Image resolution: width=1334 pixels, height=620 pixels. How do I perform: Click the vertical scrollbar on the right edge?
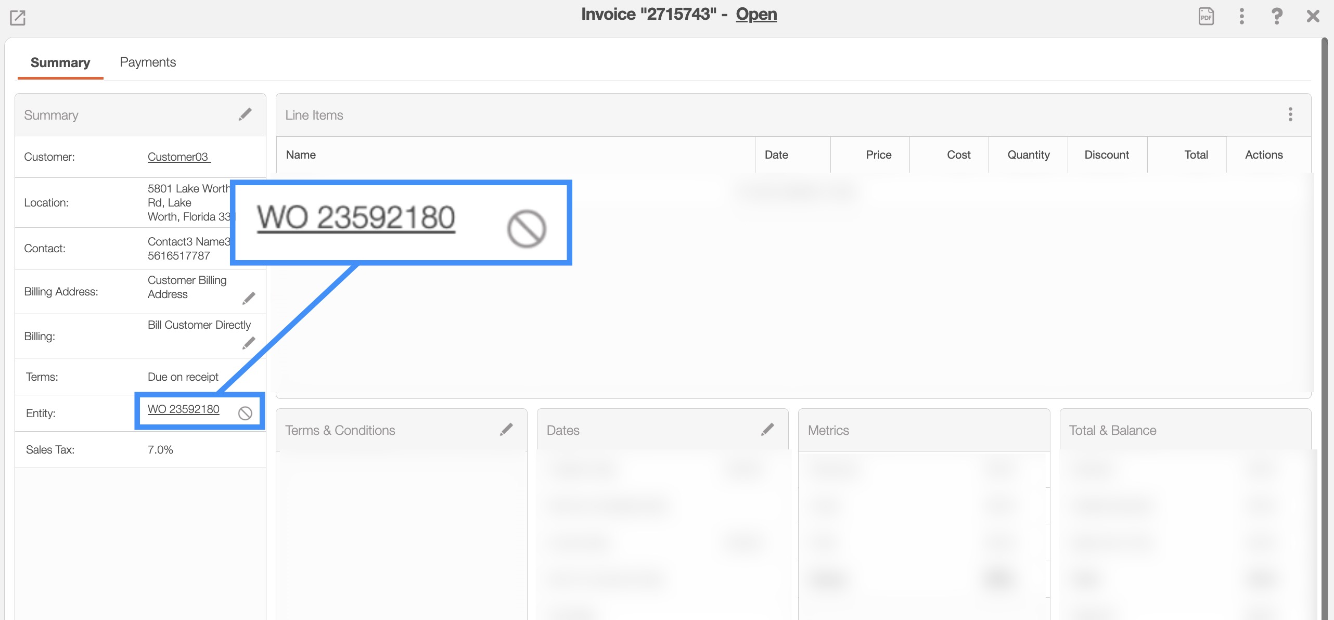tap(1325, 312)
